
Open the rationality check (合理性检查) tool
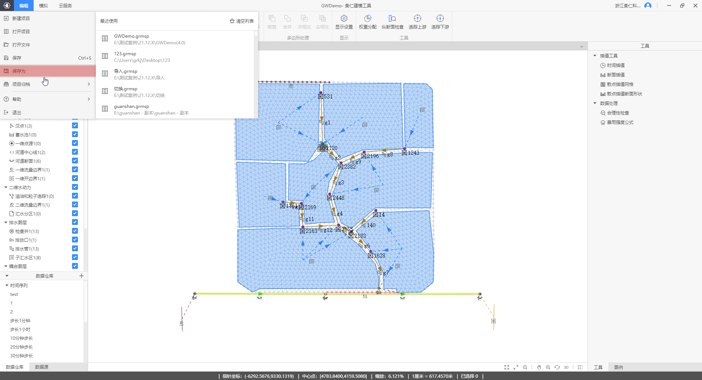click(615, 113)
